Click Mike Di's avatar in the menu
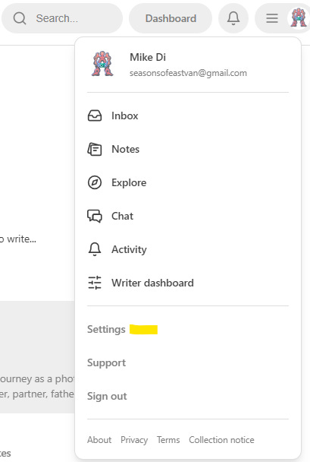The width and height of the screenshot is (310, 462). click(x=102, y=64)
